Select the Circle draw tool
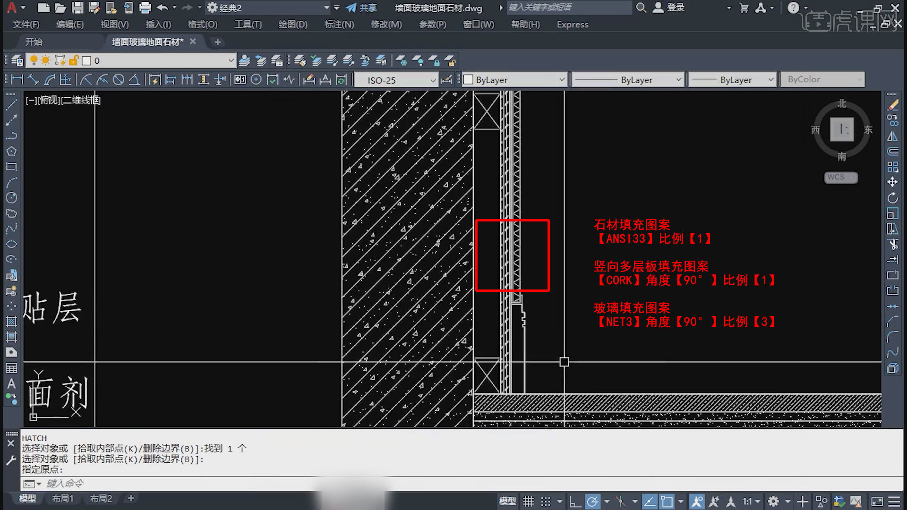This screenshot has height=510, width=907. (11, 198)
